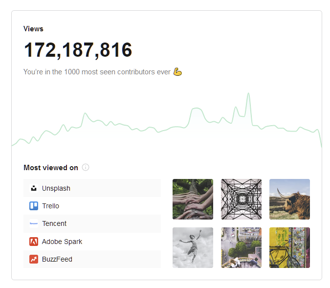Click the BuzzFeed trending arrow icon
This screenshot has width=330, height=288.
34,259
